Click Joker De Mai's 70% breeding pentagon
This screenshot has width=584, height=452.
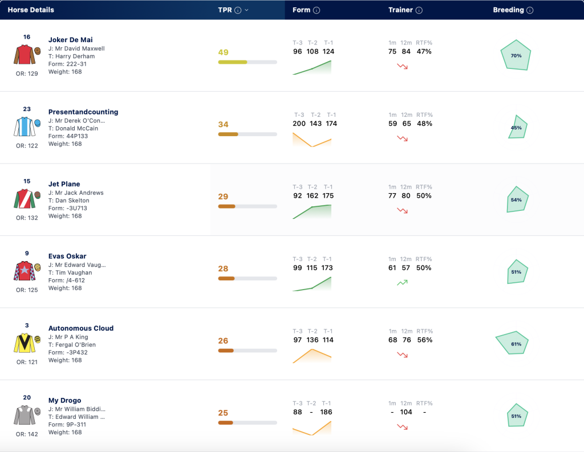(x=516, y=55)
